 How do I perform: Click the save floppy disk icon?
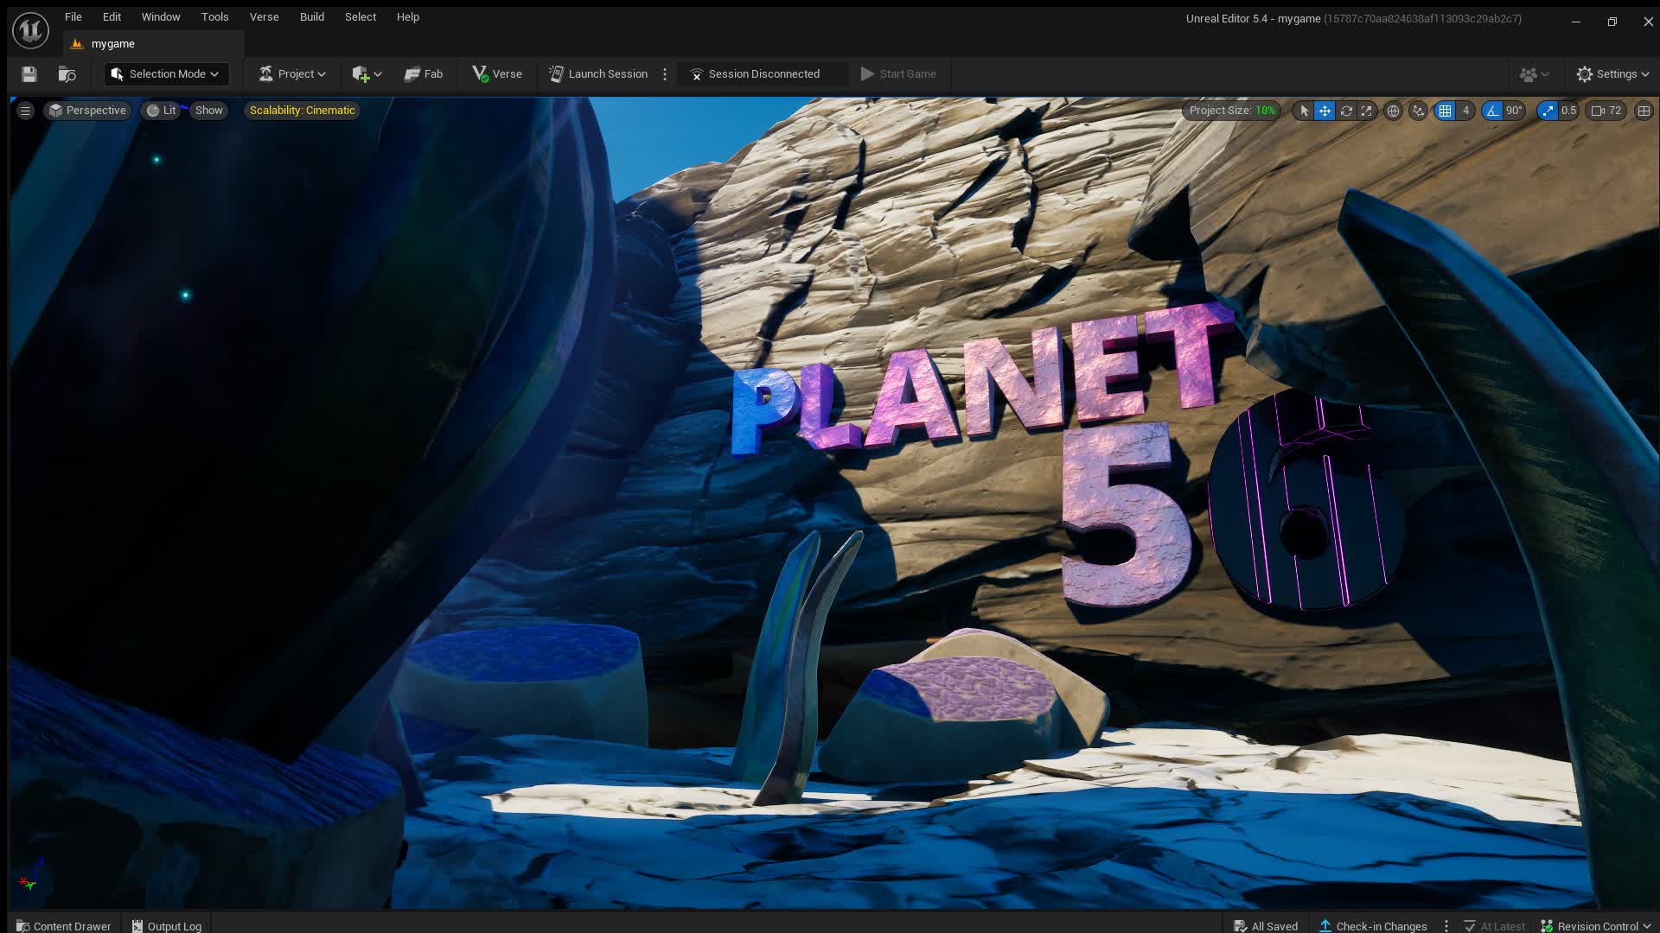point(29,74)
